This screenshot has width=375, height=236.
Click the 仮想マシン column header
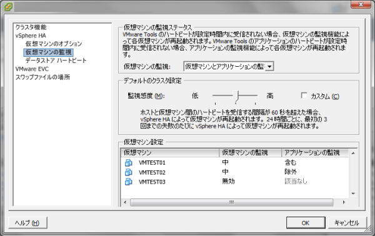tap(170, 152)
